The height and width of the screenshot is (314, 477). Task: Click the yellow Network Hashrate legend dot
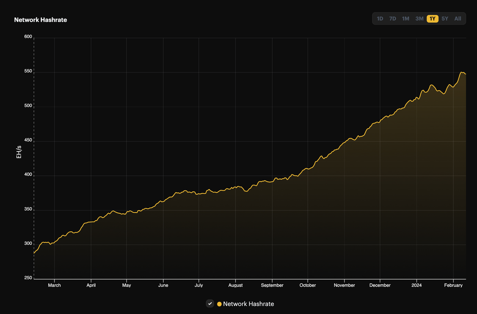pyautogui.click(x=219, y=304)
